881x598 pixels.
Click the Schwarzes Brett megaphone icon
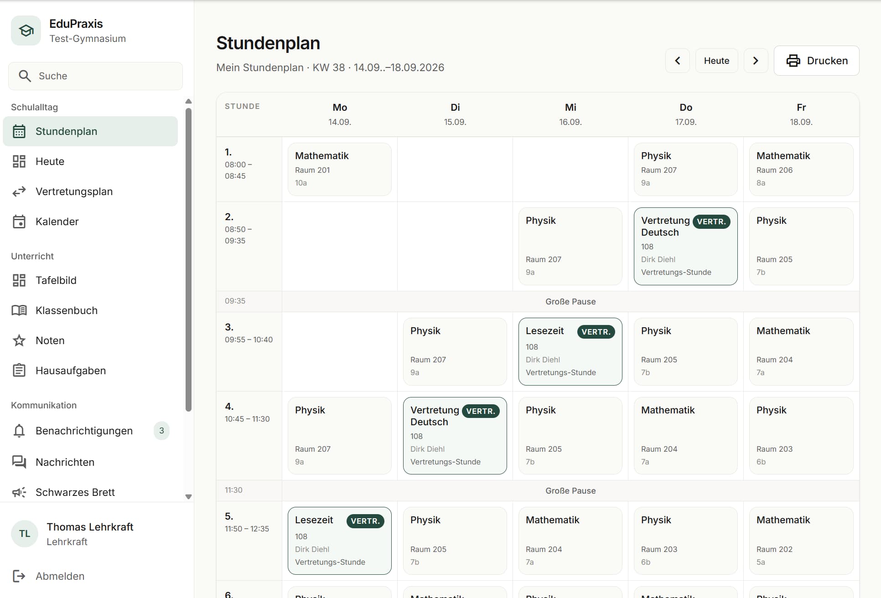tap(19, 492)
